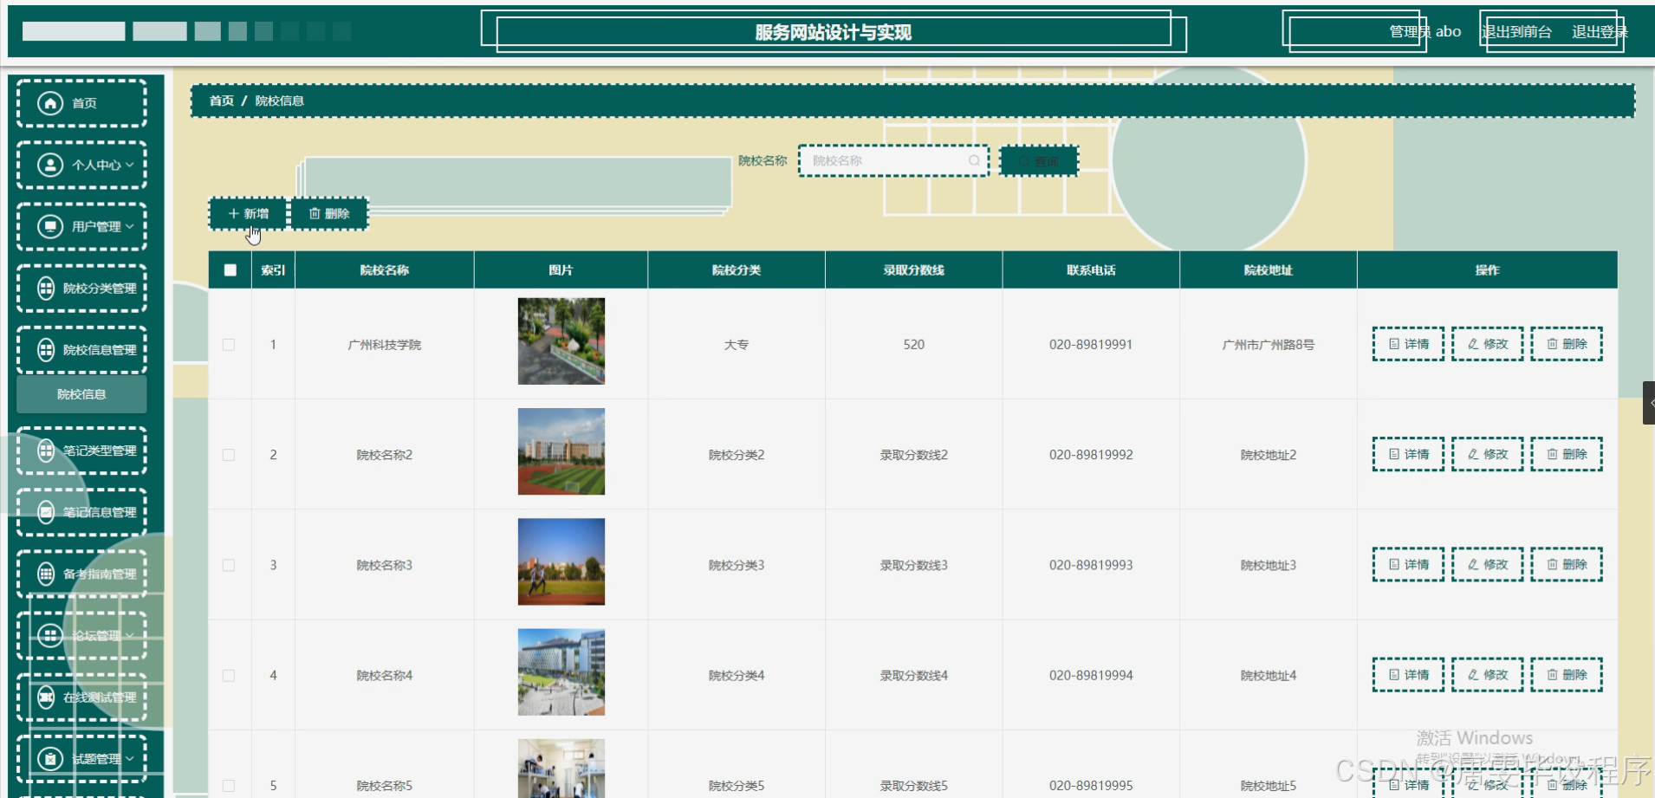Open the 在线测试管理 menu
Viewport: 1655px width, 798px height.
click(81, 697)
